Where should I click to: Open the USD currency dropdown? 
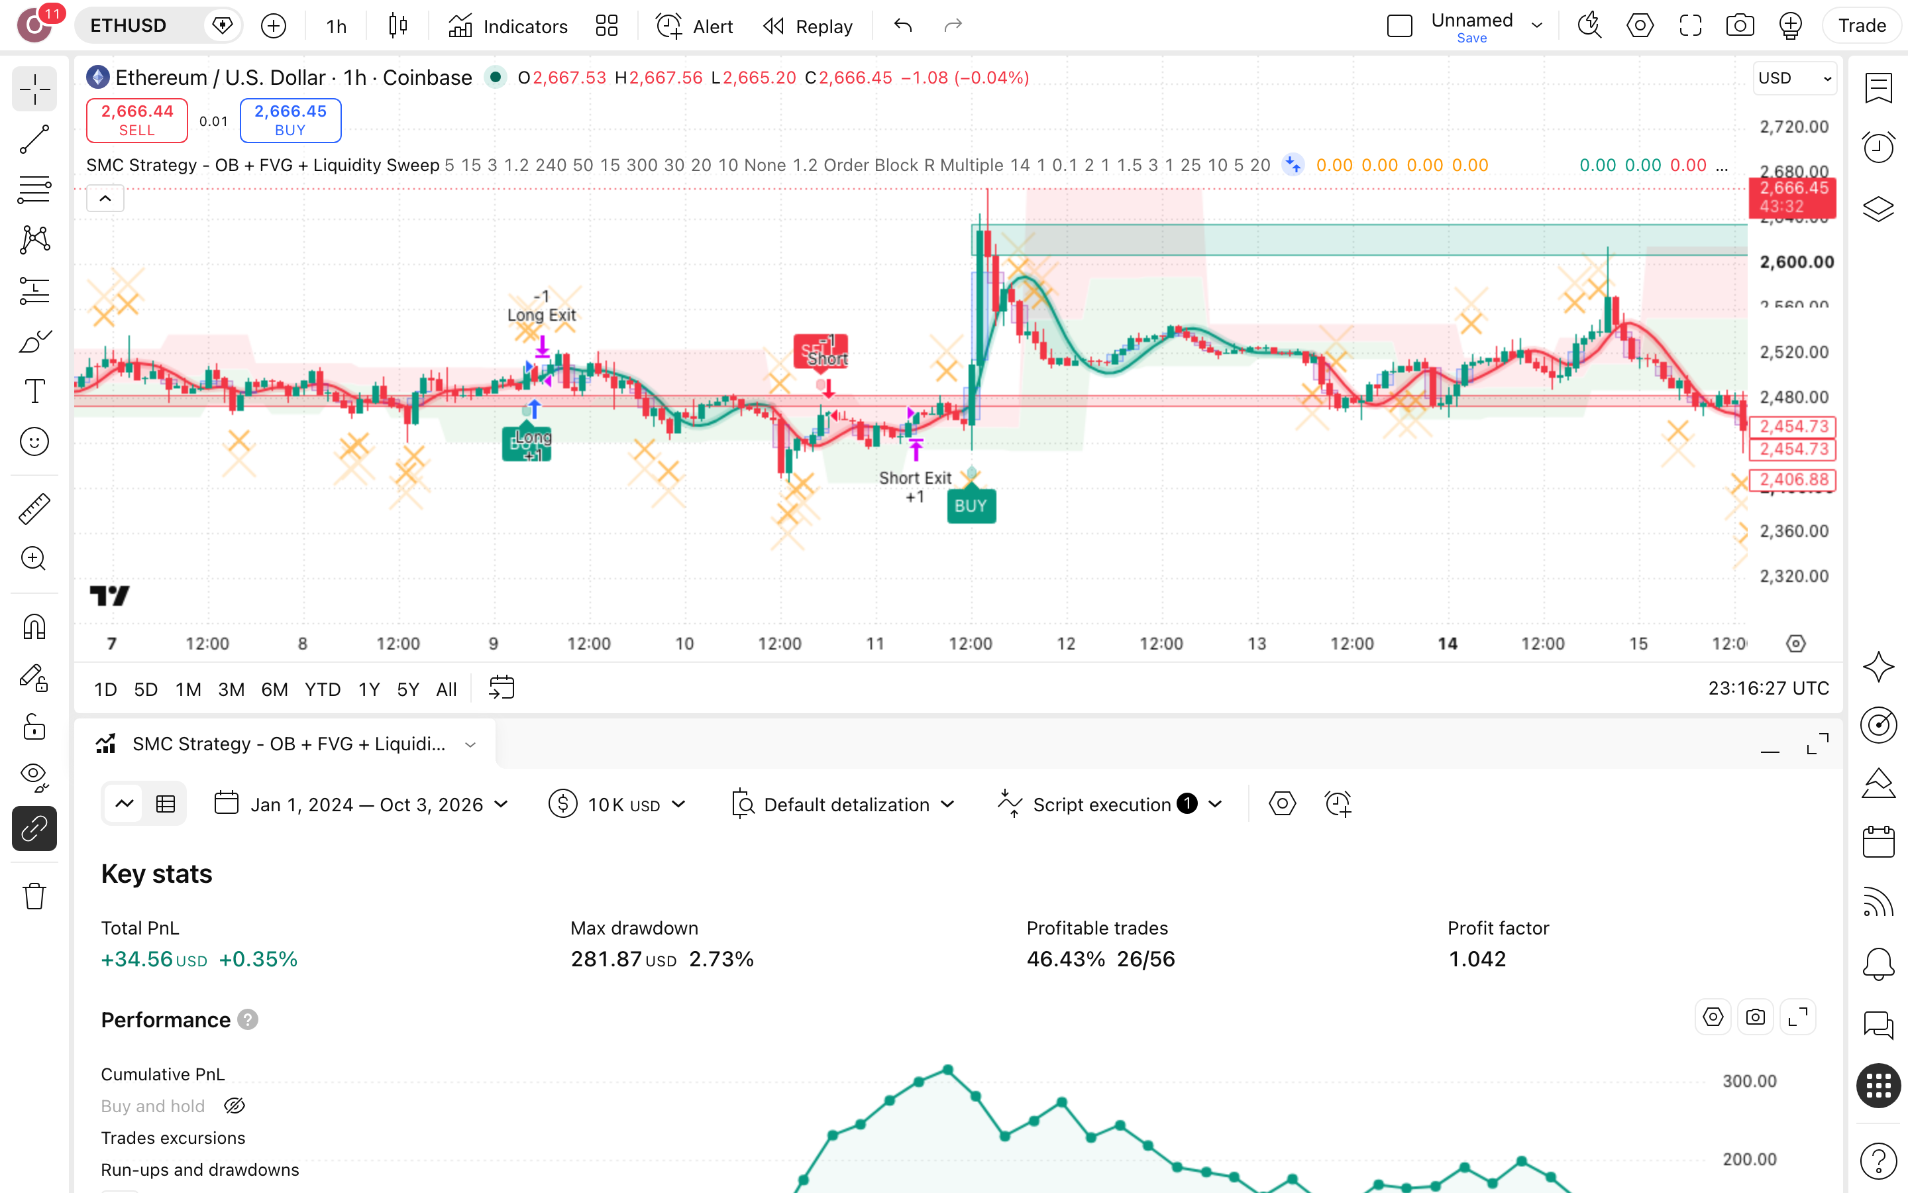pyautogui.click(x=1795, y=78)
